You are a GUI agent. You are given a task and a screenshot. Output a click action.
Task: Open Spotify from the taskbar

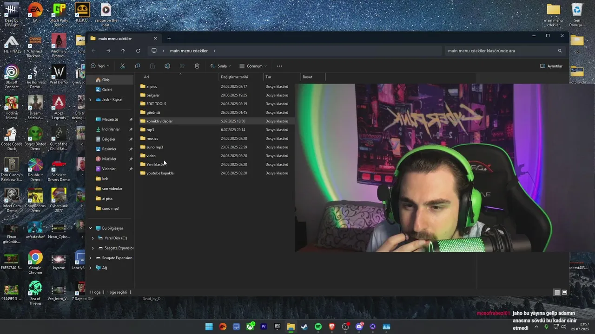[x=318, y=327]
